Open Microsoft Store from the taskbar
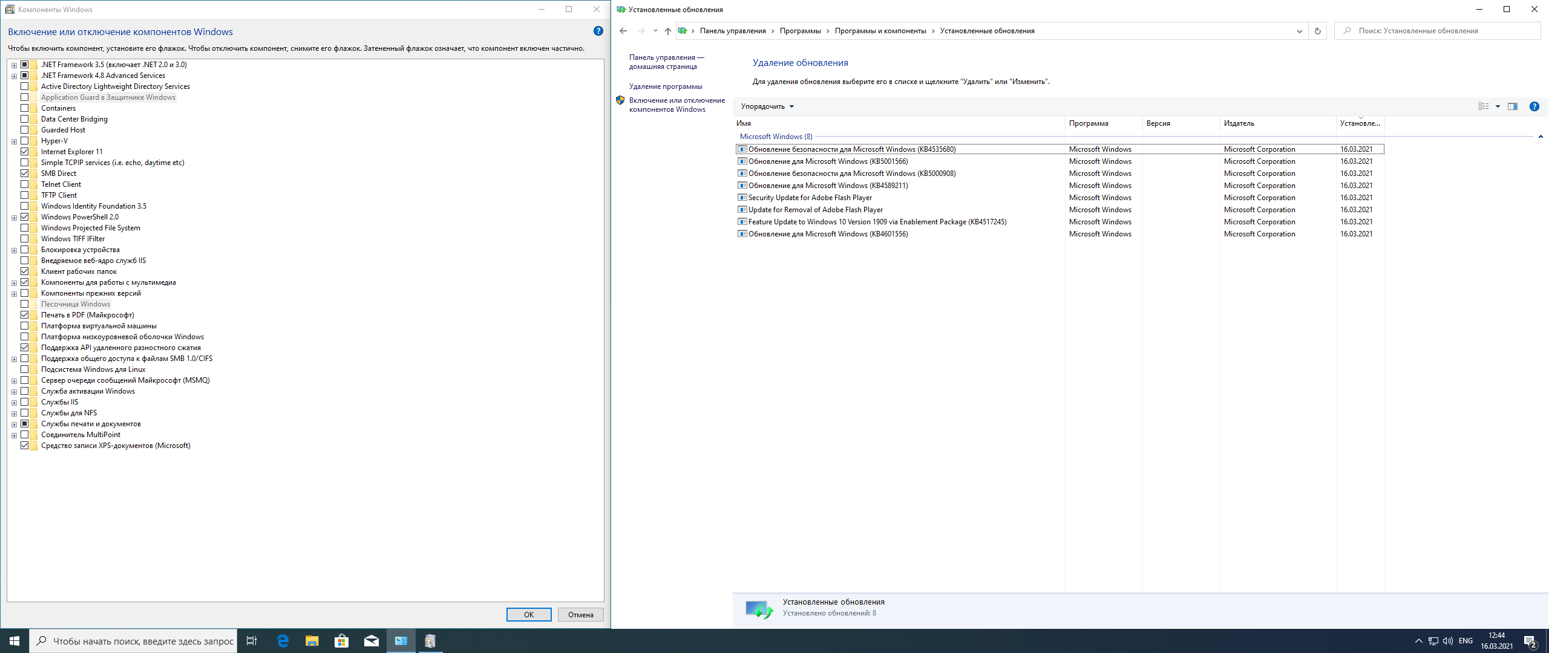This screenshot has height=653, width=1549. pos(342,641)
